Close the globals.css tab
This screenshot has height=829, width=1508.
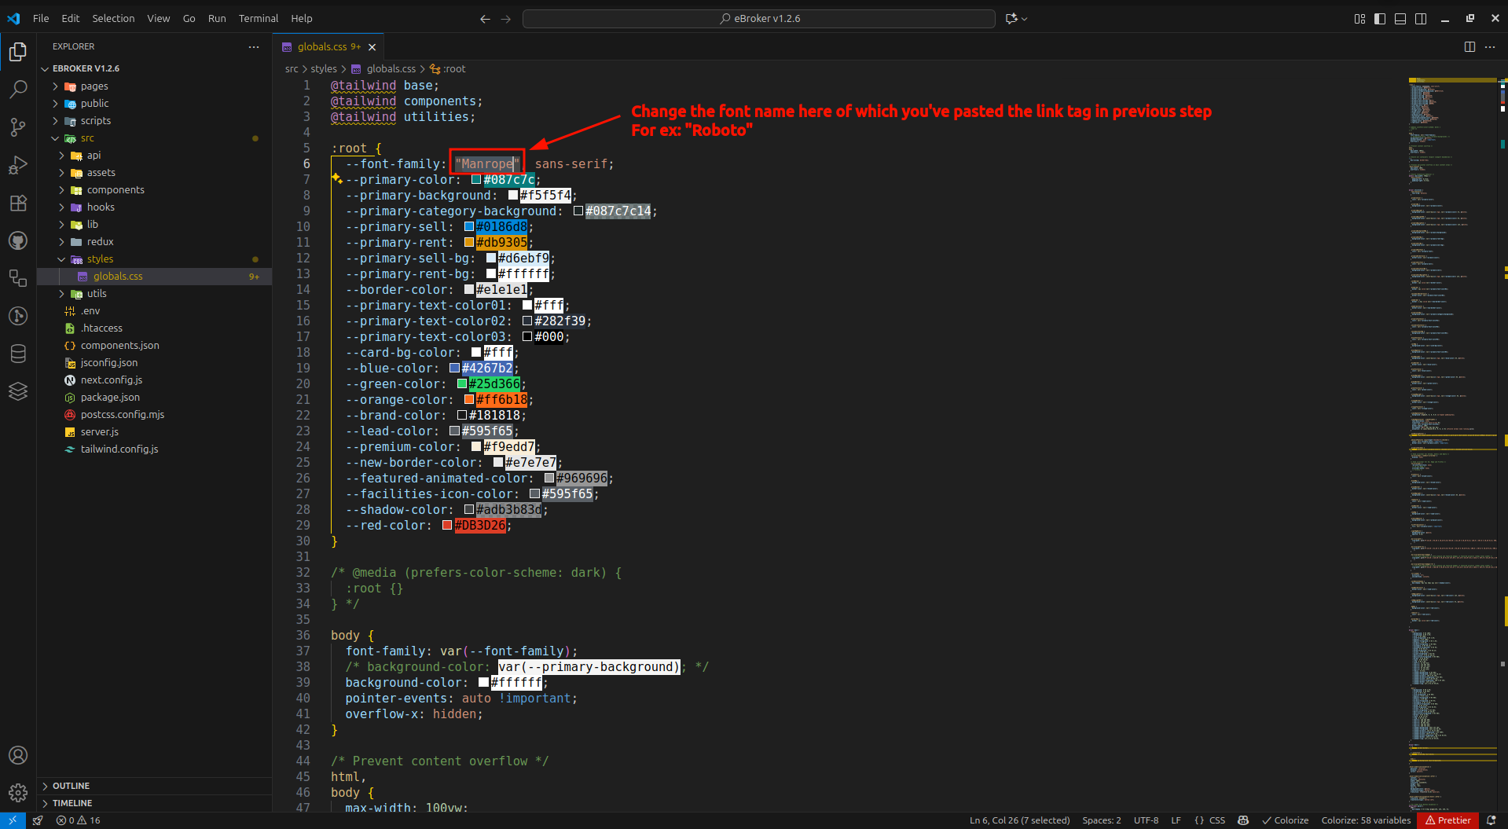(x=372, y=47)
